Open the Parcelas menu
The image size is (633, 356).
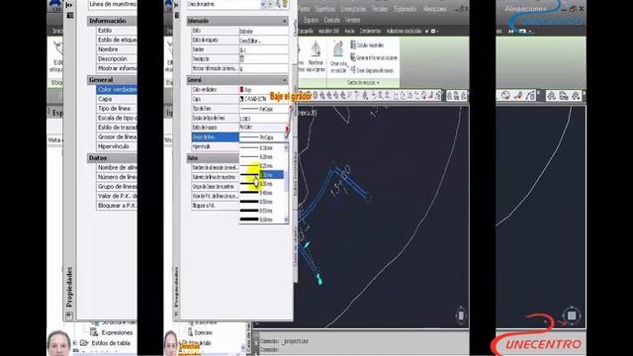tap(380, 9)
